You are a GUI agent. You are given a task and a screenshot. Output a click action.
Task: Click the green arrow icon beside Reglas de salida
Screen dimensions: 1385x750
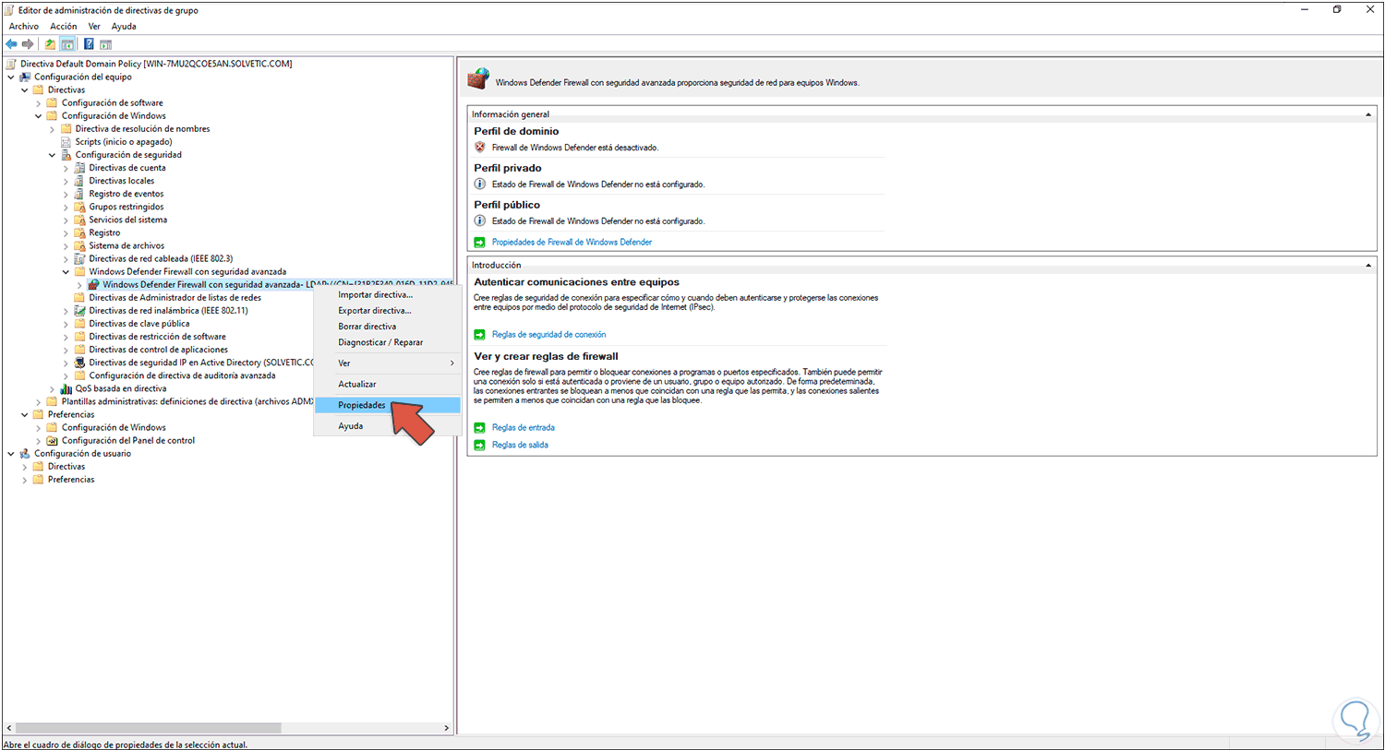(x=479, y=445)
